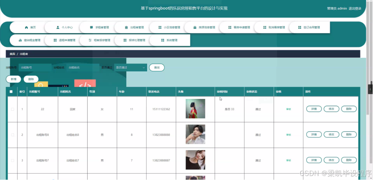373x180 pixels.
Task: Click the phone number 13823888887
Action: pos(161,160)
